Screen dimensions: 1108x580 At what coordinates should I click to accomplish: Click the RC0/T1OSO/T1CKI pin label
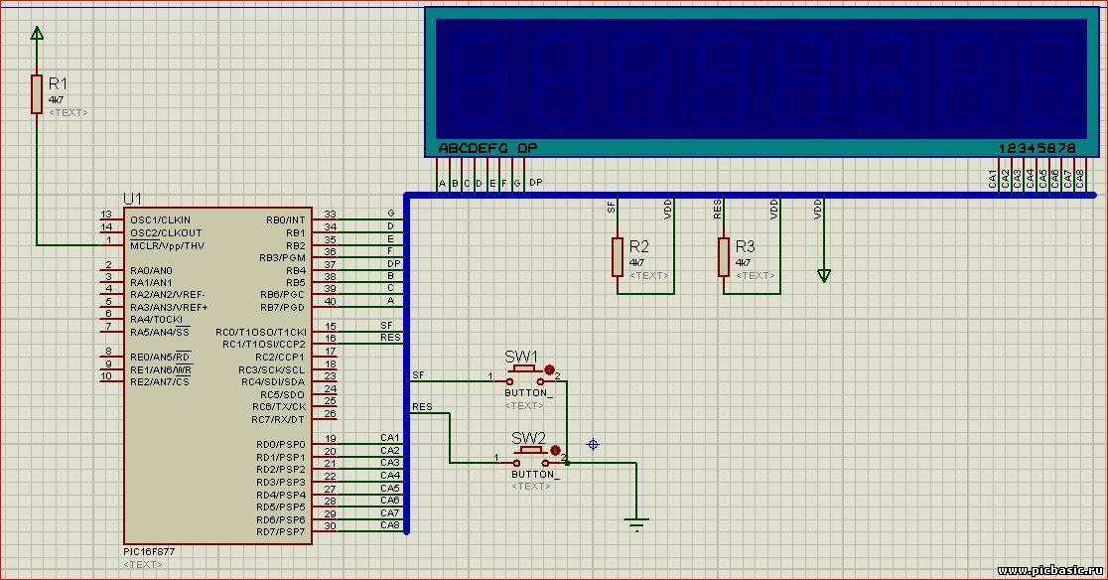261,332
